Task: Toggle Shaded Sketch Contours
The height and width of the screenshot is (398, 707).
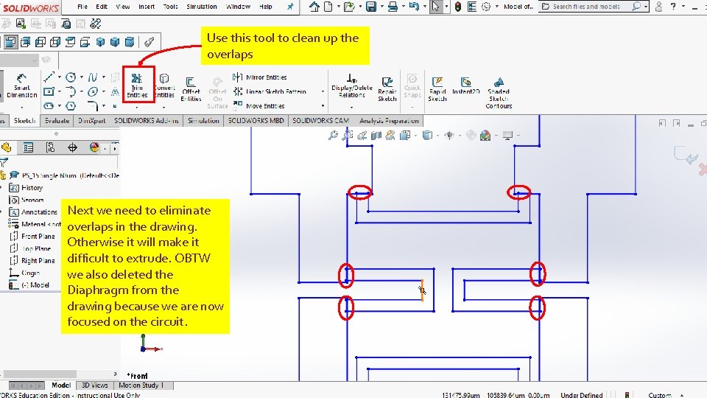Action: pyautogui.click(x=499, y=93)
